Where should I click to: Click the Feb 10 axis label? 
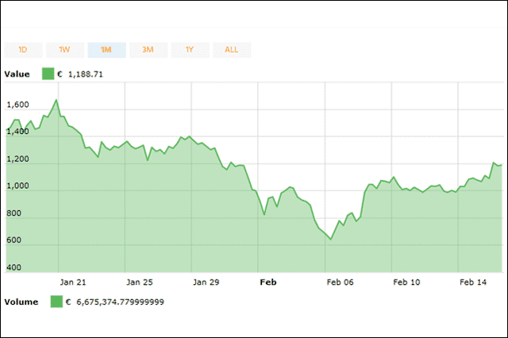[x=406, y=282]
